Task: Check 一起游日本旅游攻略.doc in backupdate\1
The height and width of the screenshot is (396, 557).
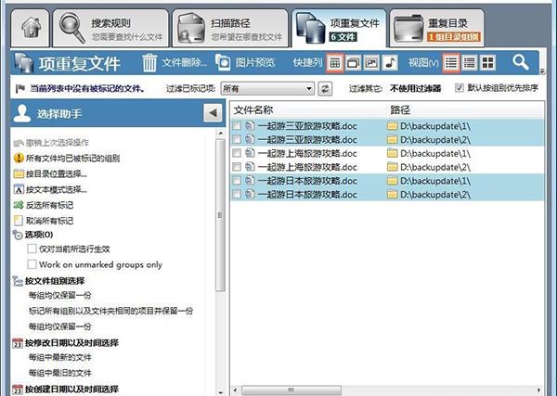Action: (237, 181)
